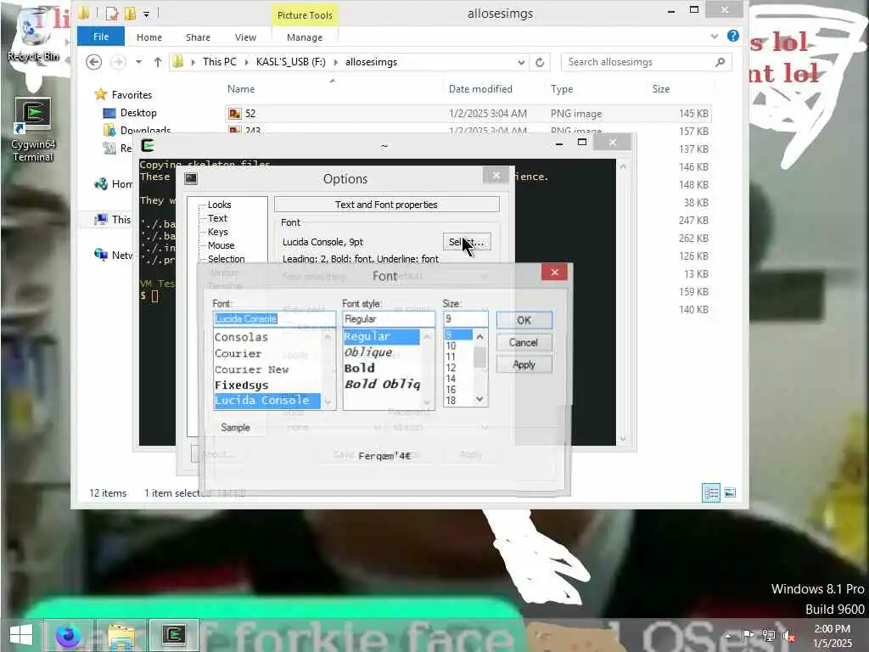Open recent locations dropdown arrow in Explorer

pyautogui.click(x=138, y=62)
